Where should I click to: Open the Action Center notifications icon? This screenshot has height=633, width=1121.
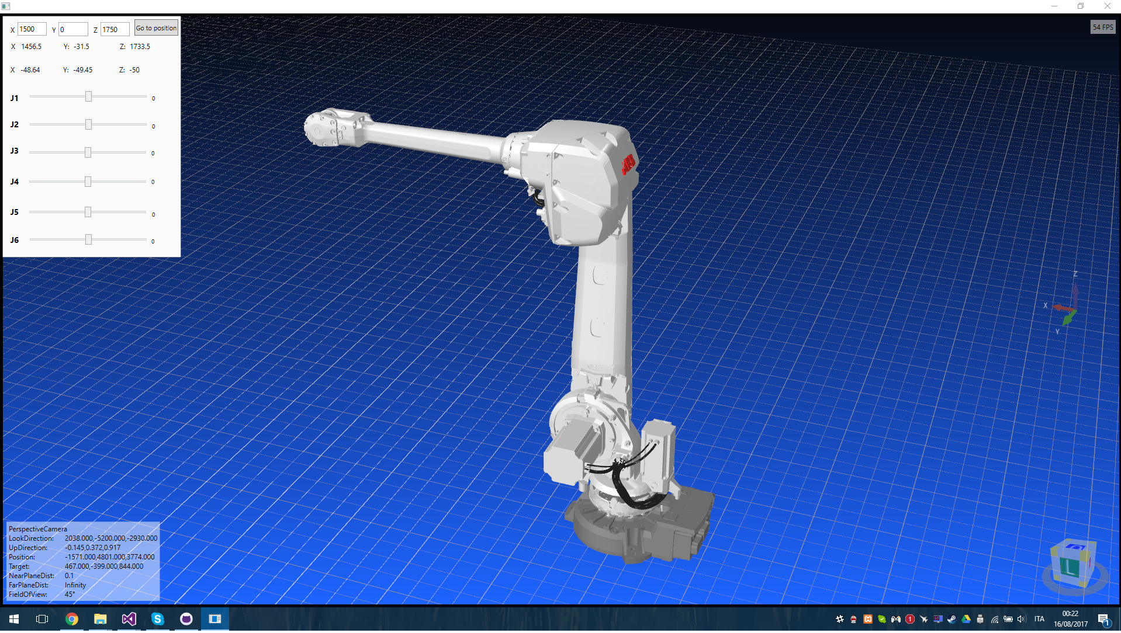click(1103, 620)
